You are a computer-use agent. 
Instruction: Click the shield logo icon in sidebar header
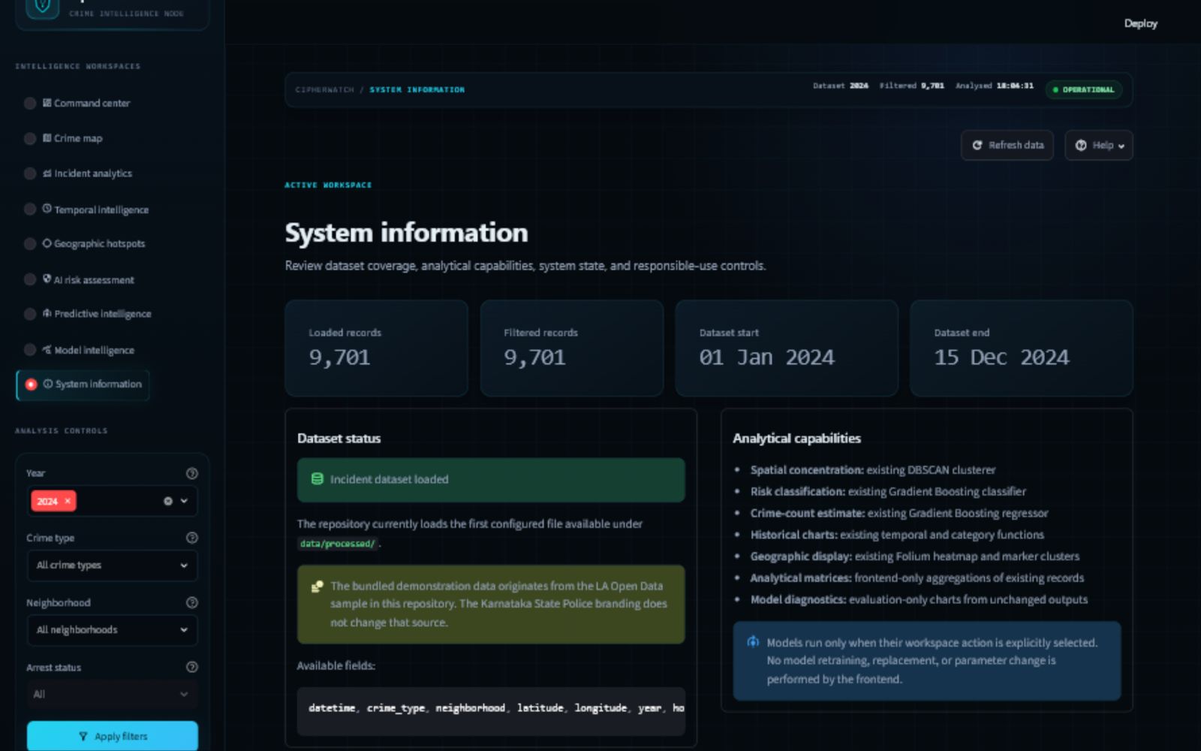pyautogui.click(x=43, y=7)
